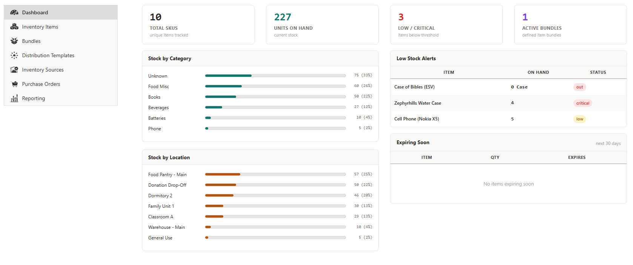Click the Warehouse - Main location bar
This screenshot has width=633, height=265.
point(275,227)
